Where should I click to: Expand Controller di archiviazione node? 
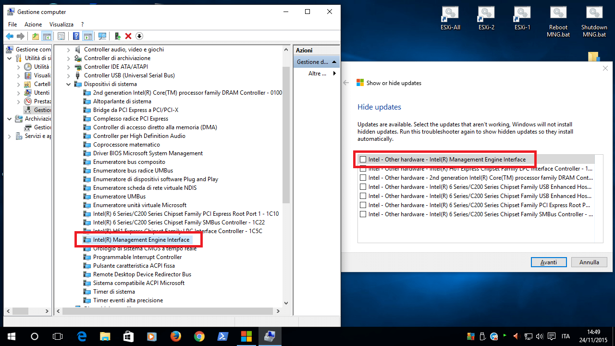[68, 58]
